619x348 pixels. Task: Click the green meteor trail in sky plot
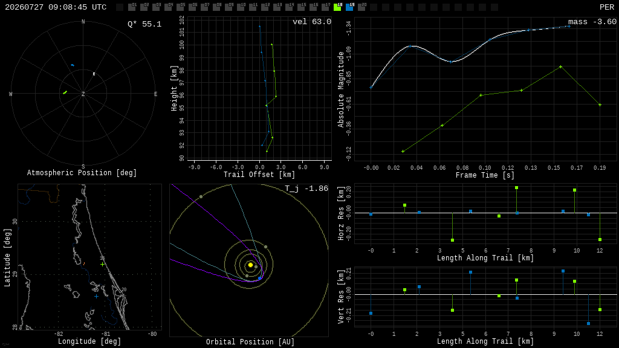click(65, 92)
